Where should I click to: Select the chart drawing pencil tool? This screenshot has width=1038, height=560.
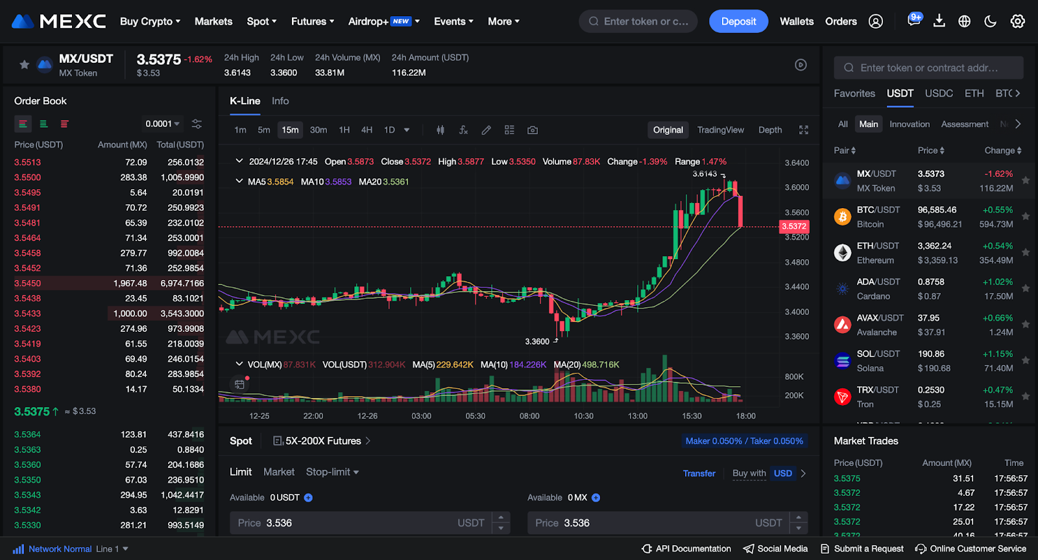486,130
